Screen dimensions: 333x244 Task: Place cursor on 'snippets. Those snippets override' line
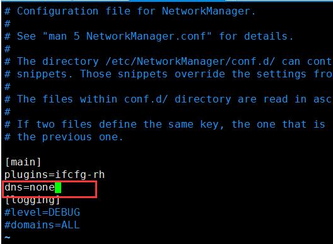tap(168, 74)
